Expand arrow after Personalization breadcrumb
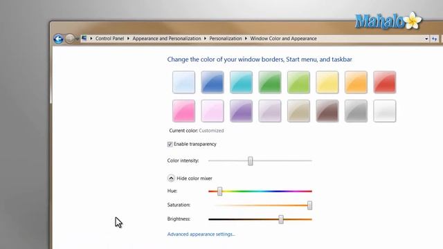The height and width of the screenshot is (249, 443). [x=246, y=39]
